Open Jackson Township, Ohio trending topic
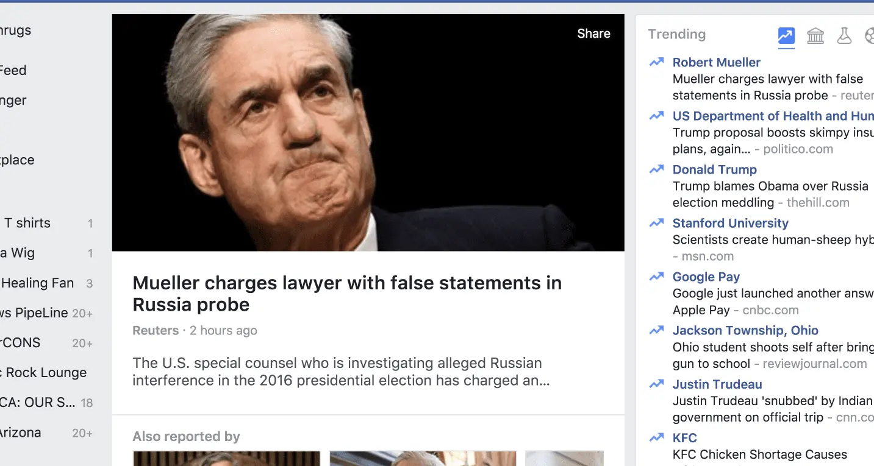 click(x=745, y=330)
